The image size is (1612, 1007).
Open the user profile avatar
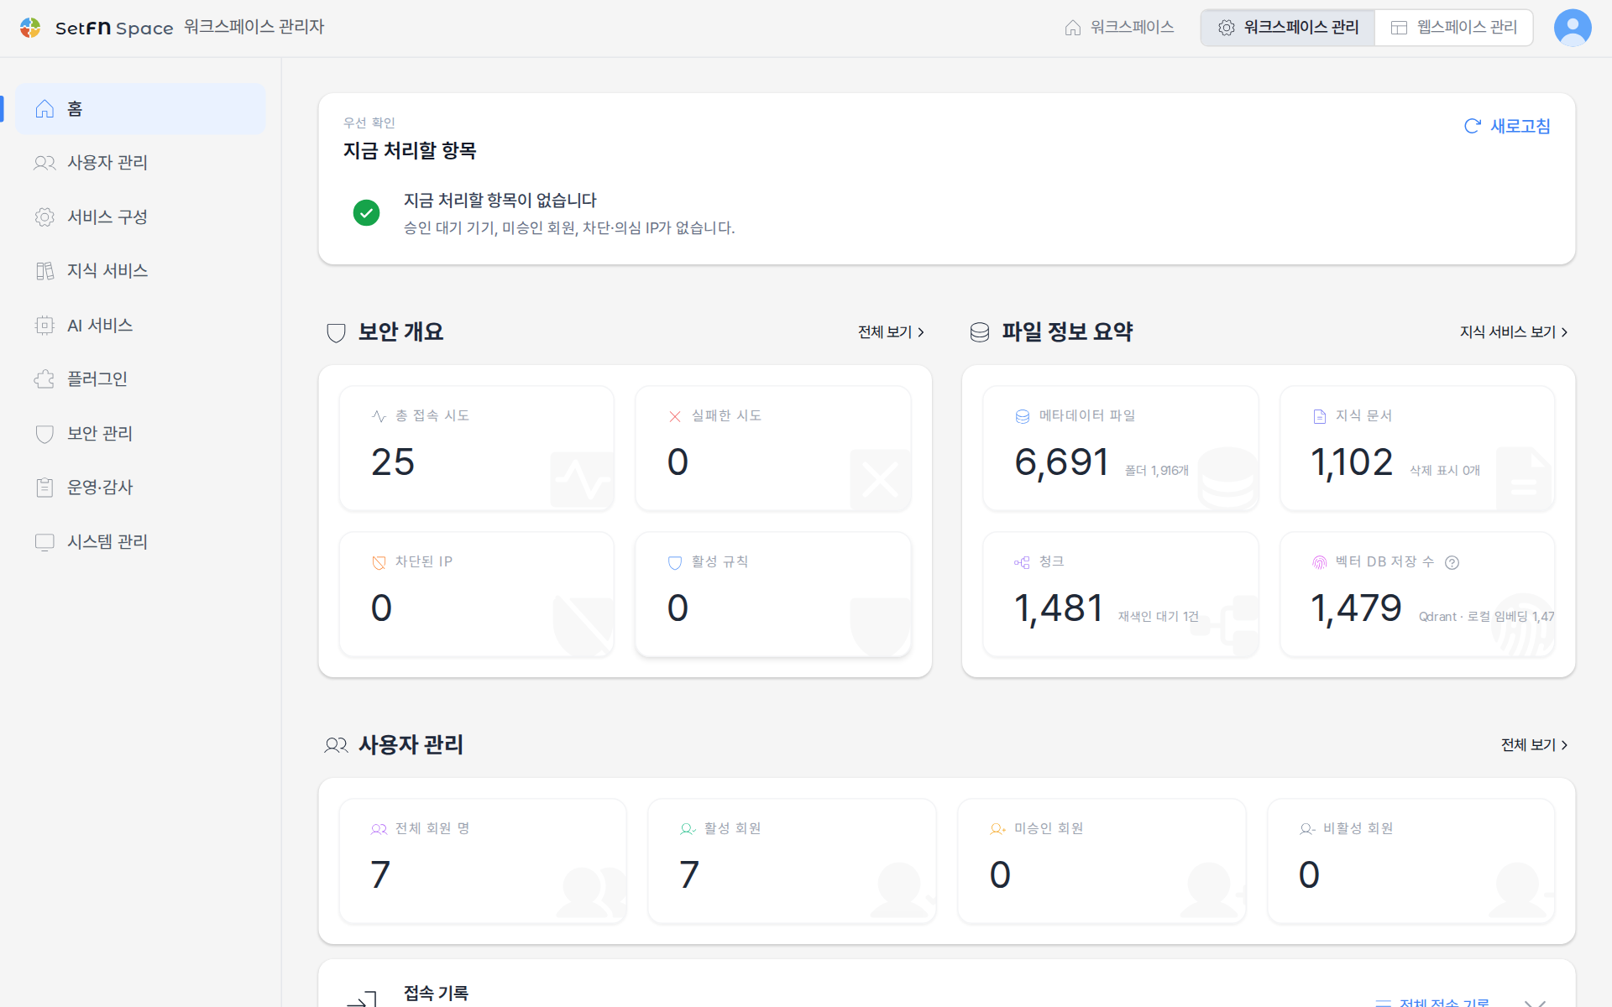click(1572, 28)
